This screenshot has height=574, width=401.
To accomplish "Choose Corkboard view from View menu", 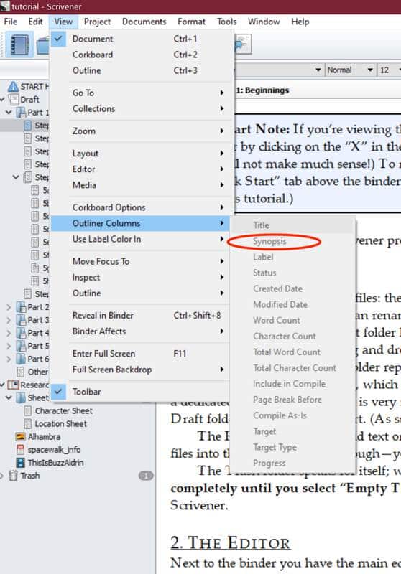I will coord(142,55).
